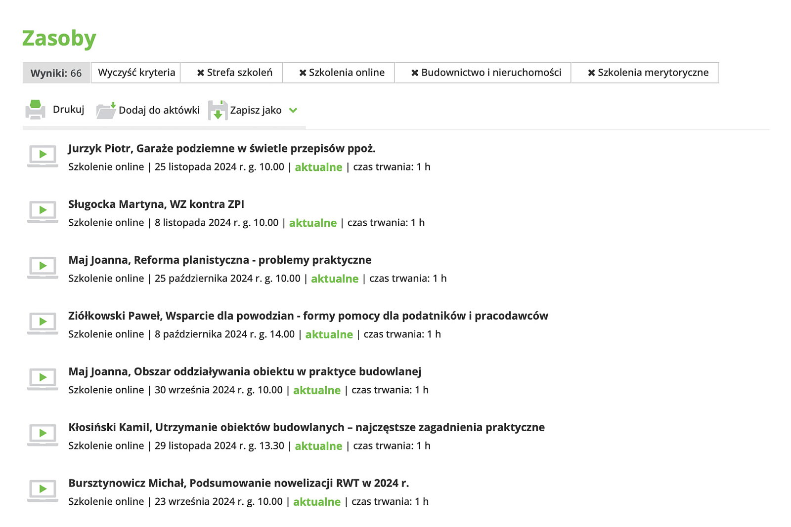Open Jurzyk Piotr, Garaże podziemne training
The width and height of the screenshot is (791, 527).
(x=222, y=149)
